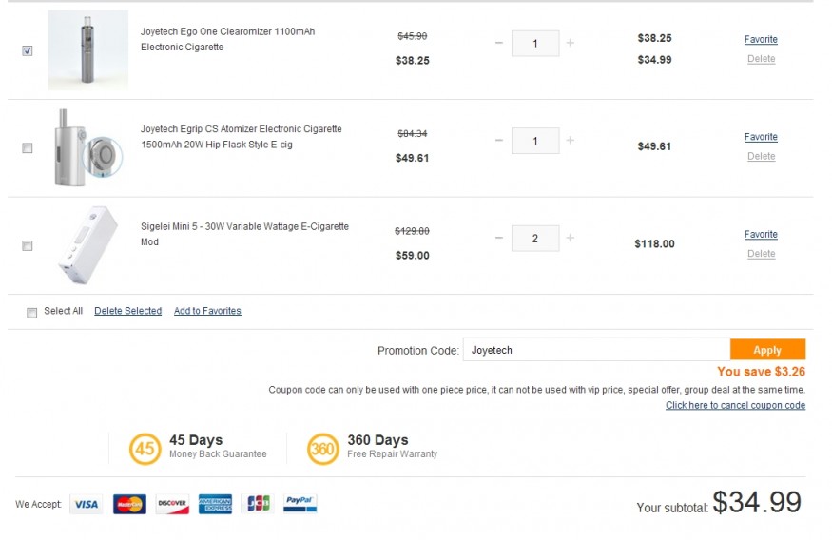Toggle the Select All checkbox
Screen dimensions: 832x540
pyautogui.click(x=31, y=313)
